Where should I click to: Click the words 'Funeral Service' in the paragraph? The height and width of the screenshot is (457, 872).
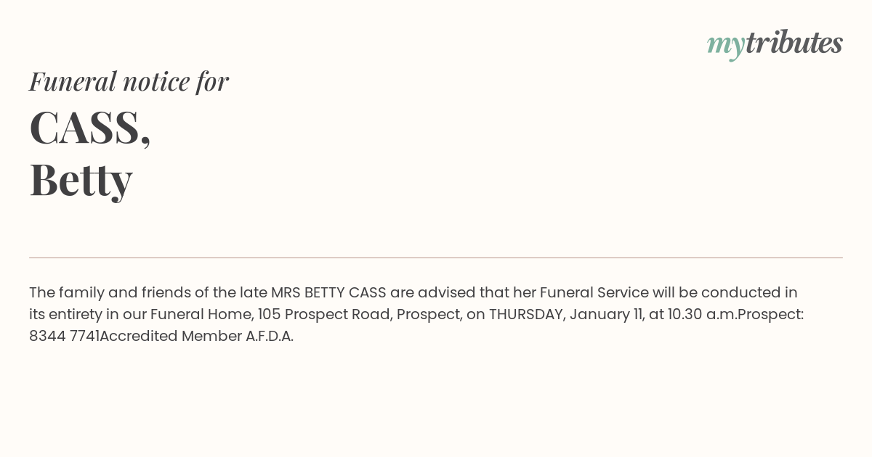coord(594,292)
